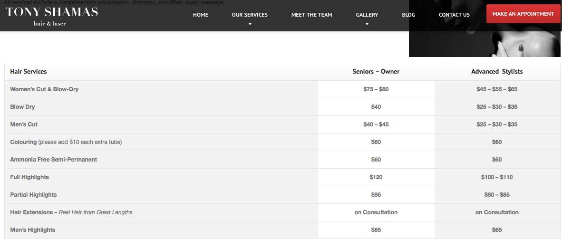Click the Men's Highlights row label

33,229
